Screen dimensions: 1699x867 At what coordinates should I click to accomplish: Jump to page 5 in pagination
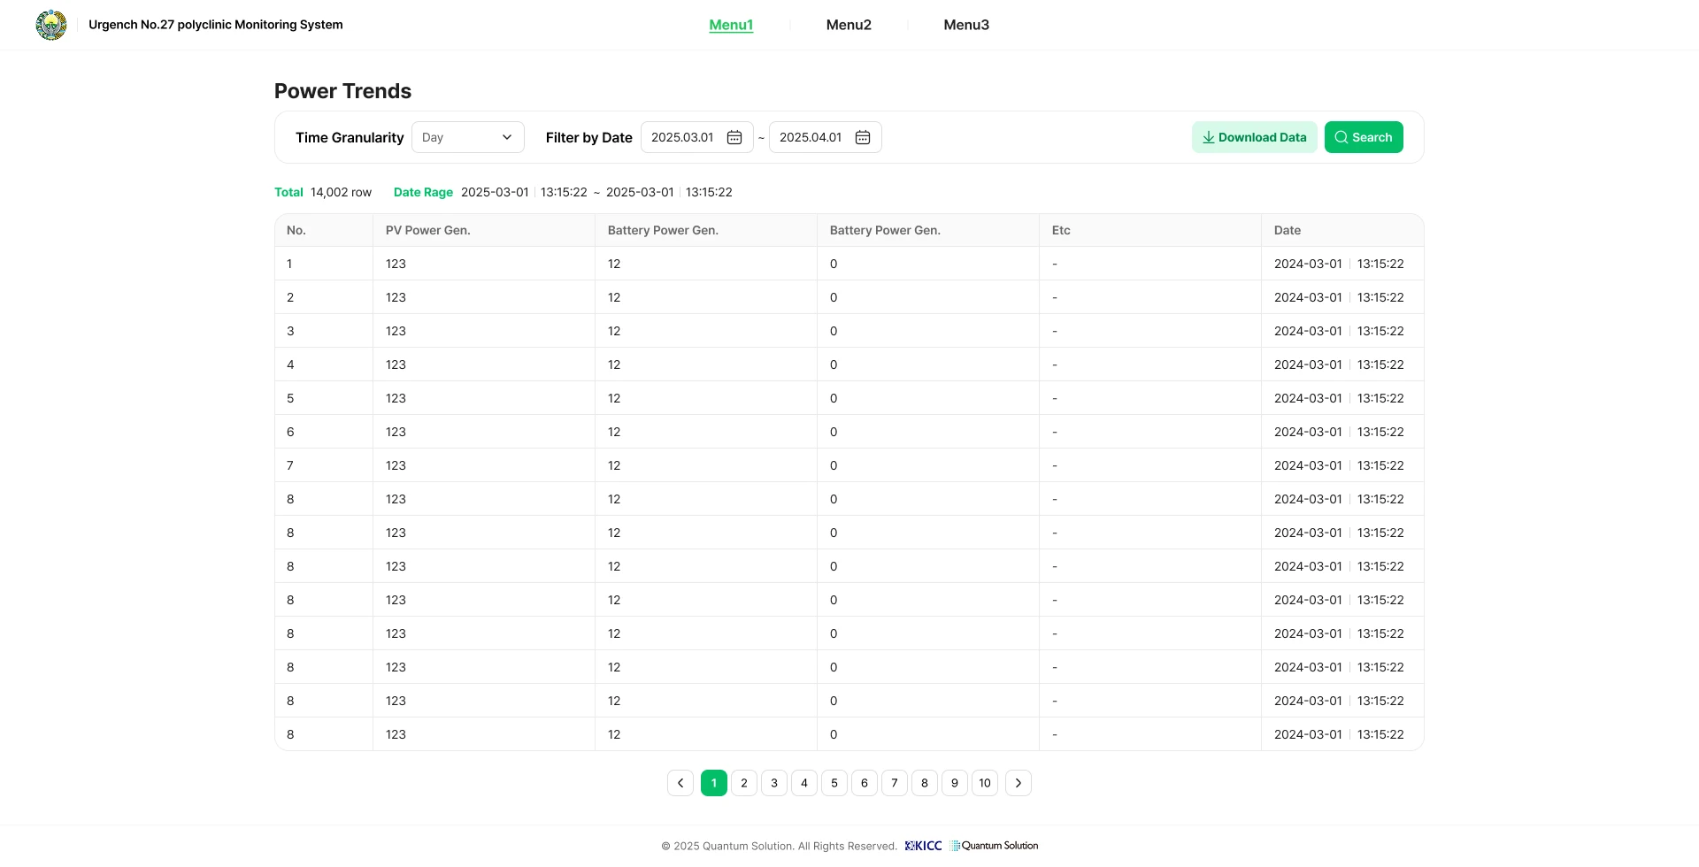pos(834,783)
